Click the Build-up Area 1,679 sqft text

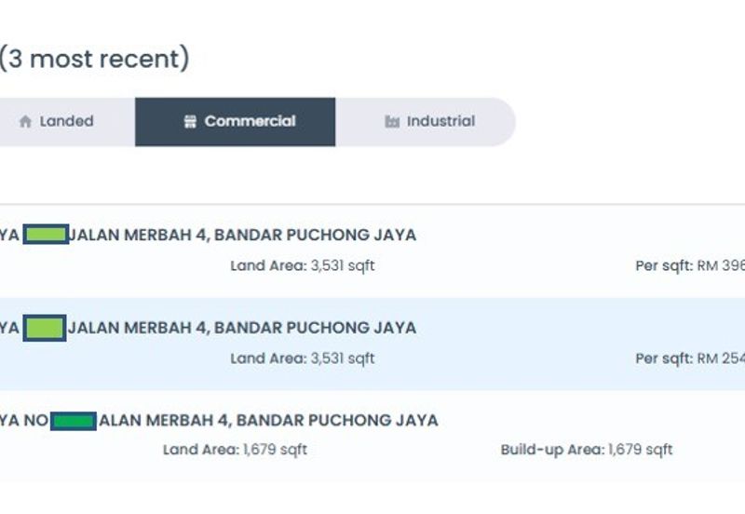(x=586, y=450)
